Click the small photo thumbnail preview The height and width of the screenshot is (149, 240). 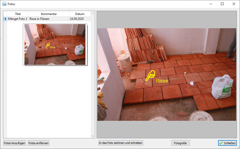[55, 44]
